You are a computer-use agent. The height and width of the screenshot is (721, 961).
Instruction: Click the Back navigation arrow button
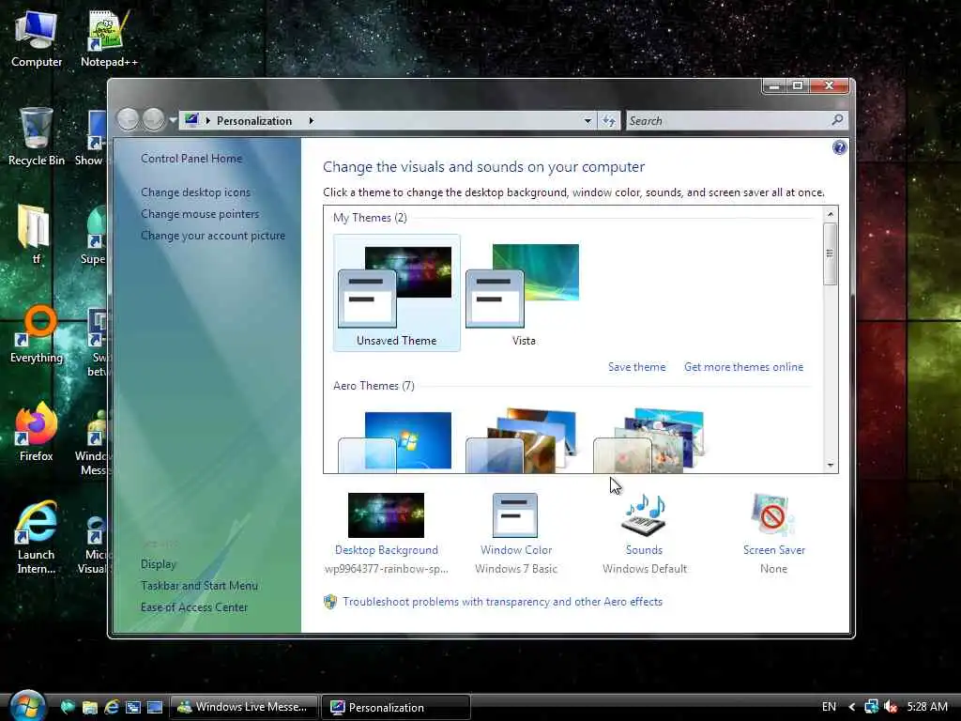pyautogui.click(x=128, y=119)
